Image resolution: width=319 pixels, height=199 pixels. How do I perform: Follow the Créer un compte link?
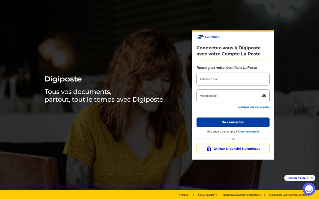(248, 132)
